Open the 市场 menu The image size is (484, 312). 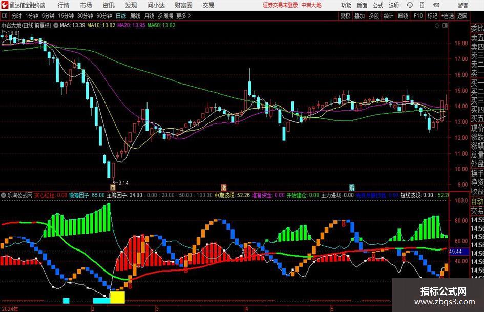(86, 5)
